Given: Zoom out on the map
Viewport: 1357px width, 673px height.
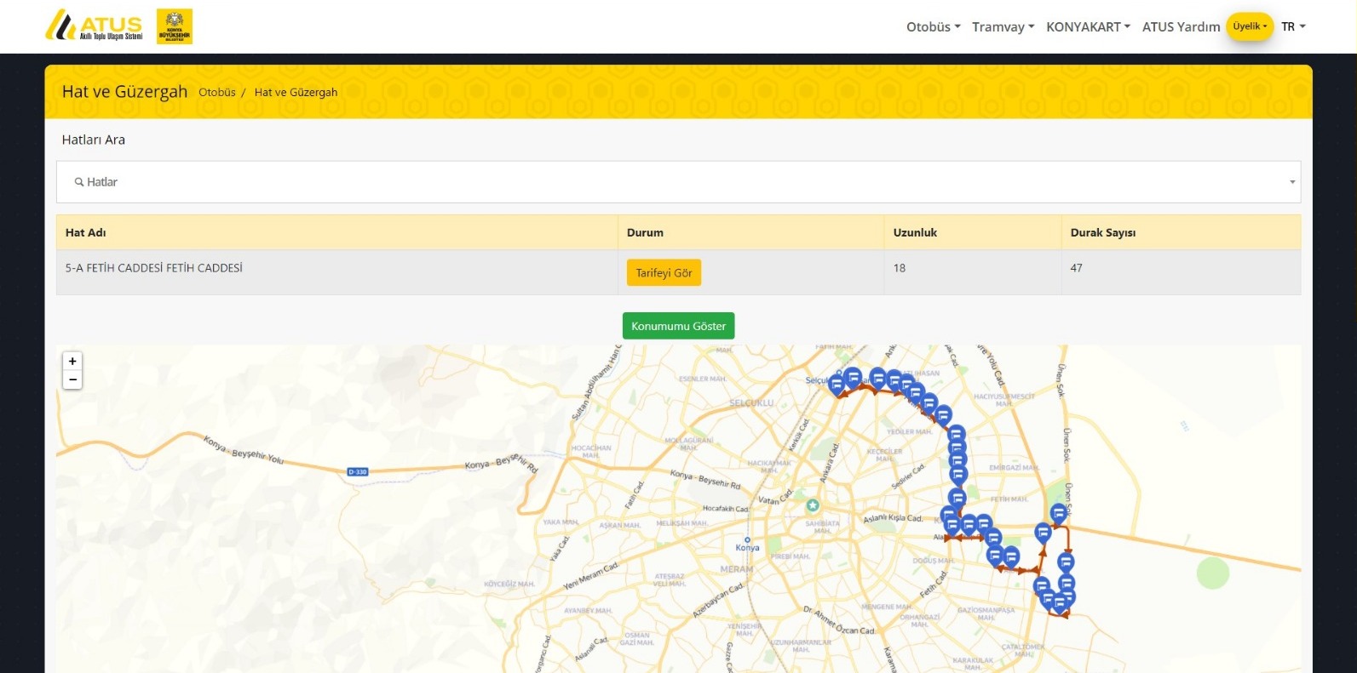Looking at the screenshot, I should click(x=72, y=379).
